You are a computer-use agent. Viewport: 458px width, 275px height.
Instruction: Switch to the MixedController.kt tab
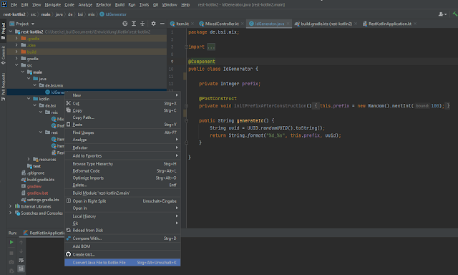(222, 24)
